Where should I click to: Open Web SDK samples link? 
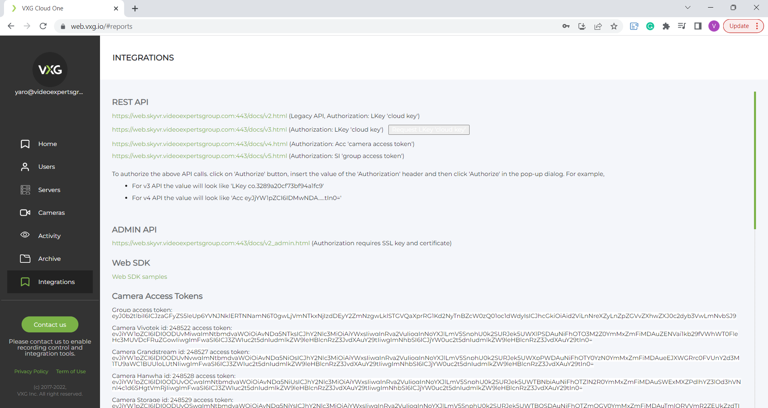point(139,277)
